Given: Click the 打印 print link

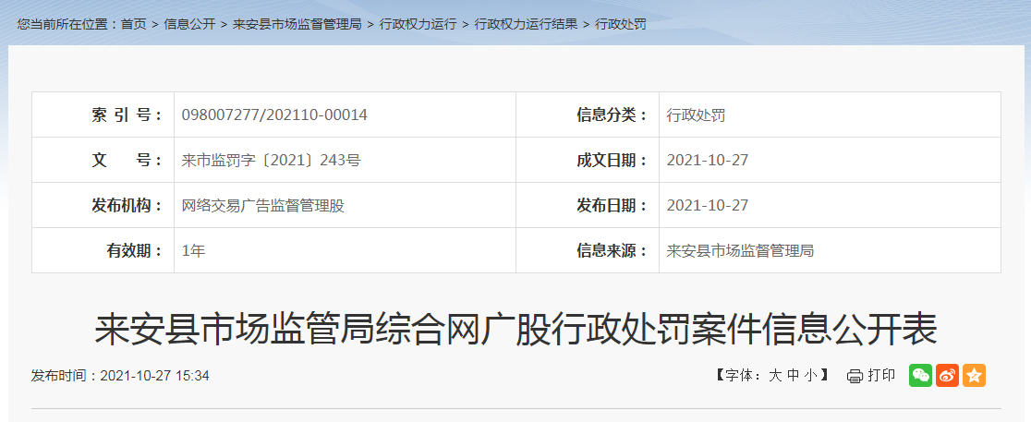Looking at the screenshot, I should (x=881, y=375).
